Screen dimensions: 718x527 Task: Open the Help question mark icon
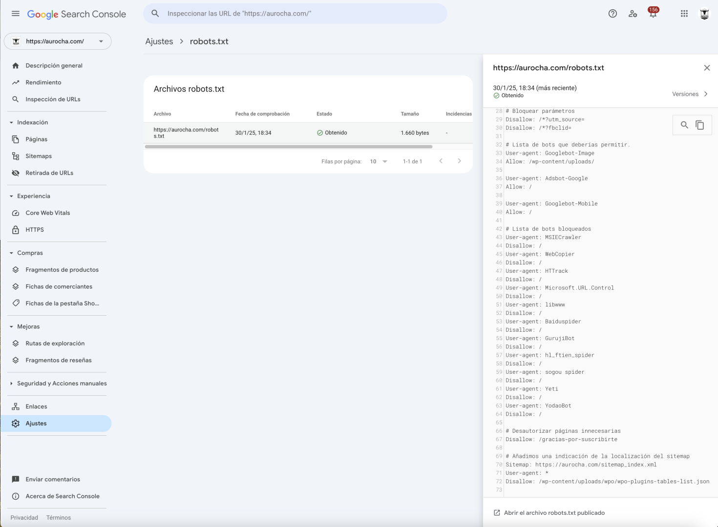[612, 14]
